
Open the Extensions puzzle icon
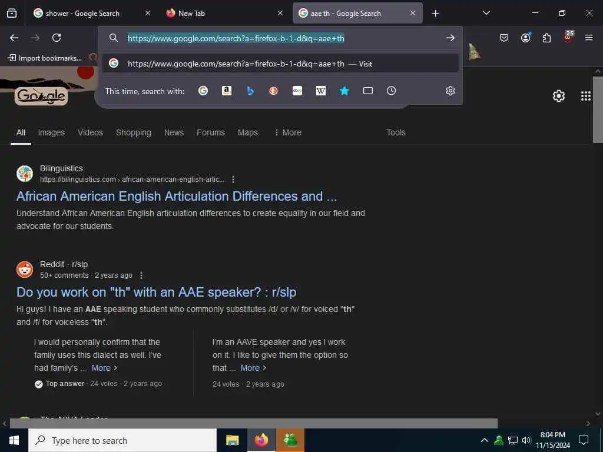pos(546,38)
